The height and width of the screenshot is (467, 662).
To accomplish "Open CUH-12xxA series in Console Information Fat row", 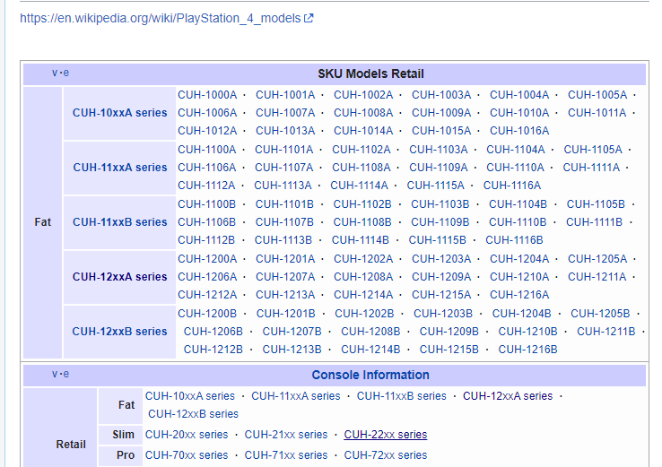I will click(x=508, y=396).
